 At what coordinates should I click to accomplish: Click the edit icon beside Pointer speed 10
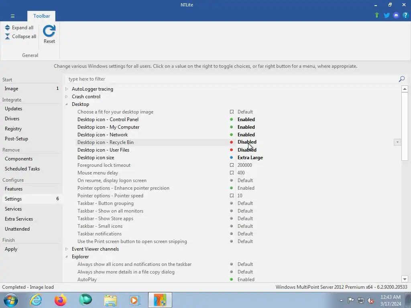coord(232,195)
